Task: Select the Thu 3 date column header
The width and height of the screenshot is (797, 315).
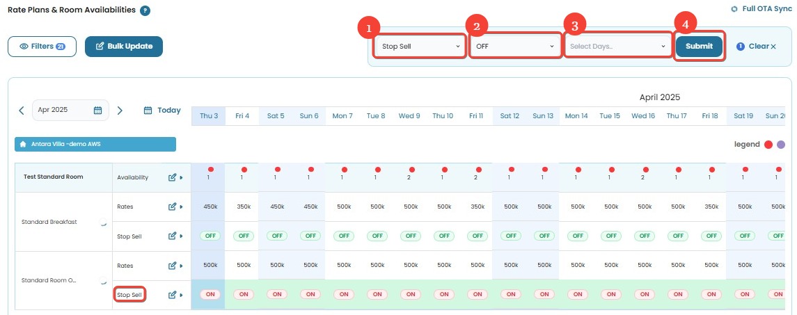Action: [208, 116]
